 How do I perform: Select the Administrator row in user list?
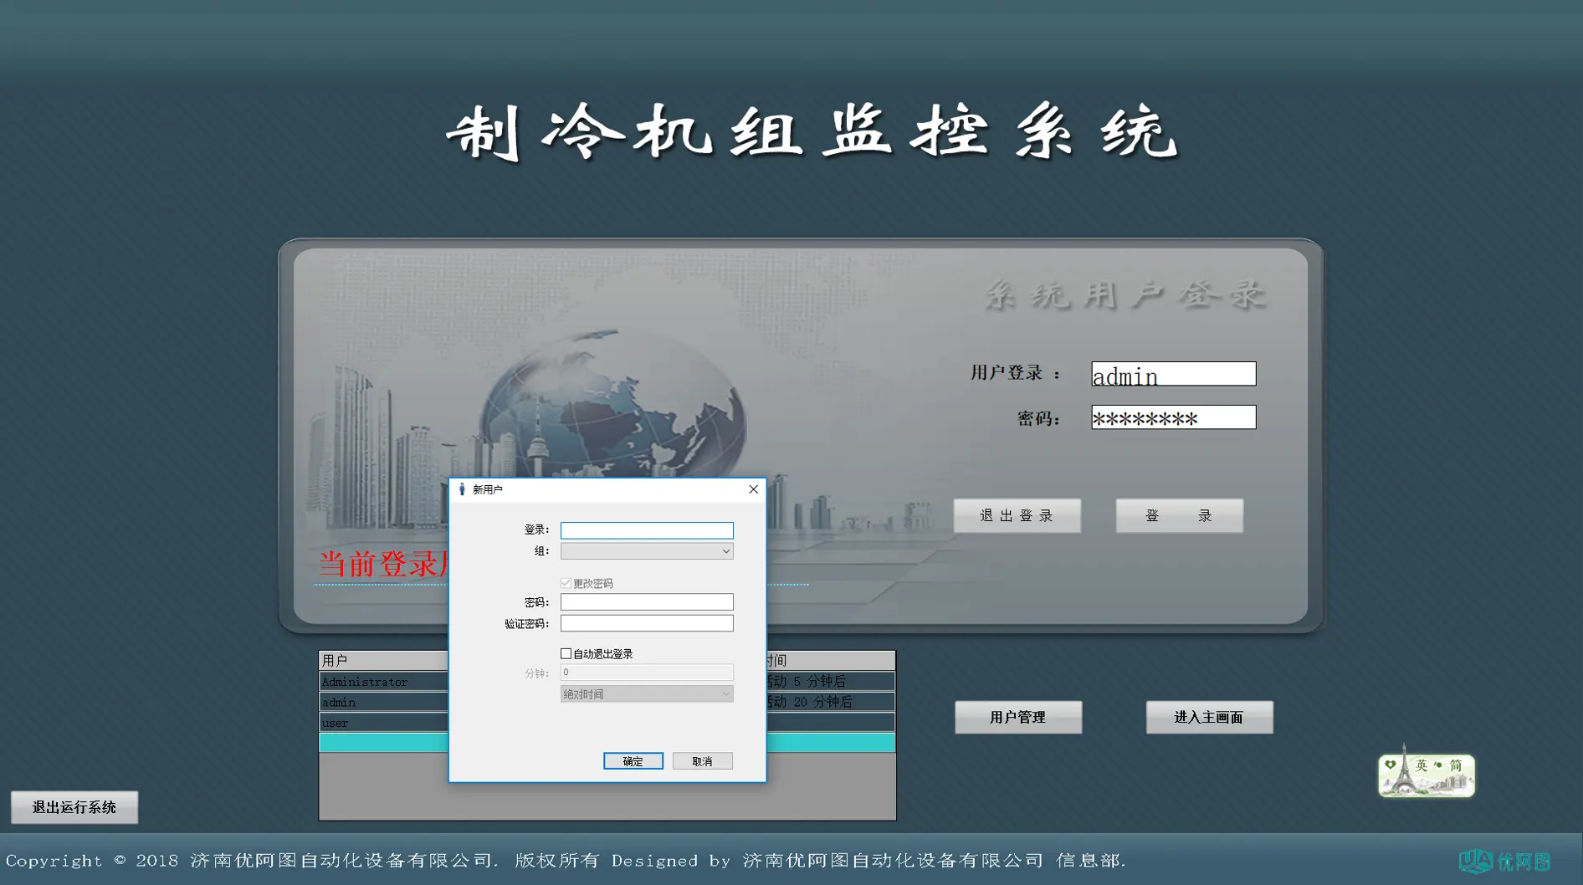(382, 682)
